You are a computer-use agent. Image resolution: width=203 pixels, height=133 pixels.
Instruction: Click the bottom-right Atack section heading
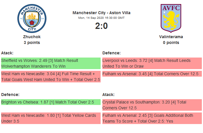point(108,95)
